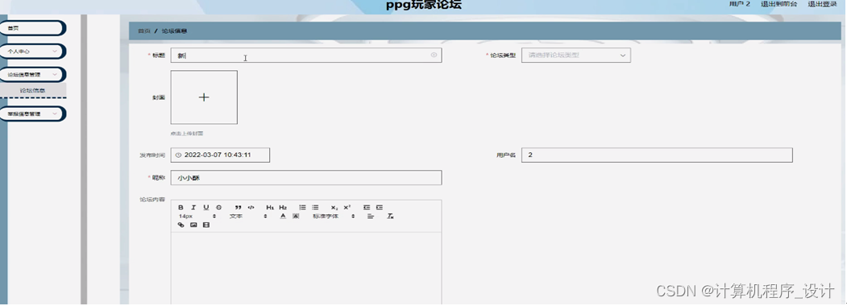Insert a hyperlink in the editor
The width and height of the screenshot is (847, 306).
point(181,225)
